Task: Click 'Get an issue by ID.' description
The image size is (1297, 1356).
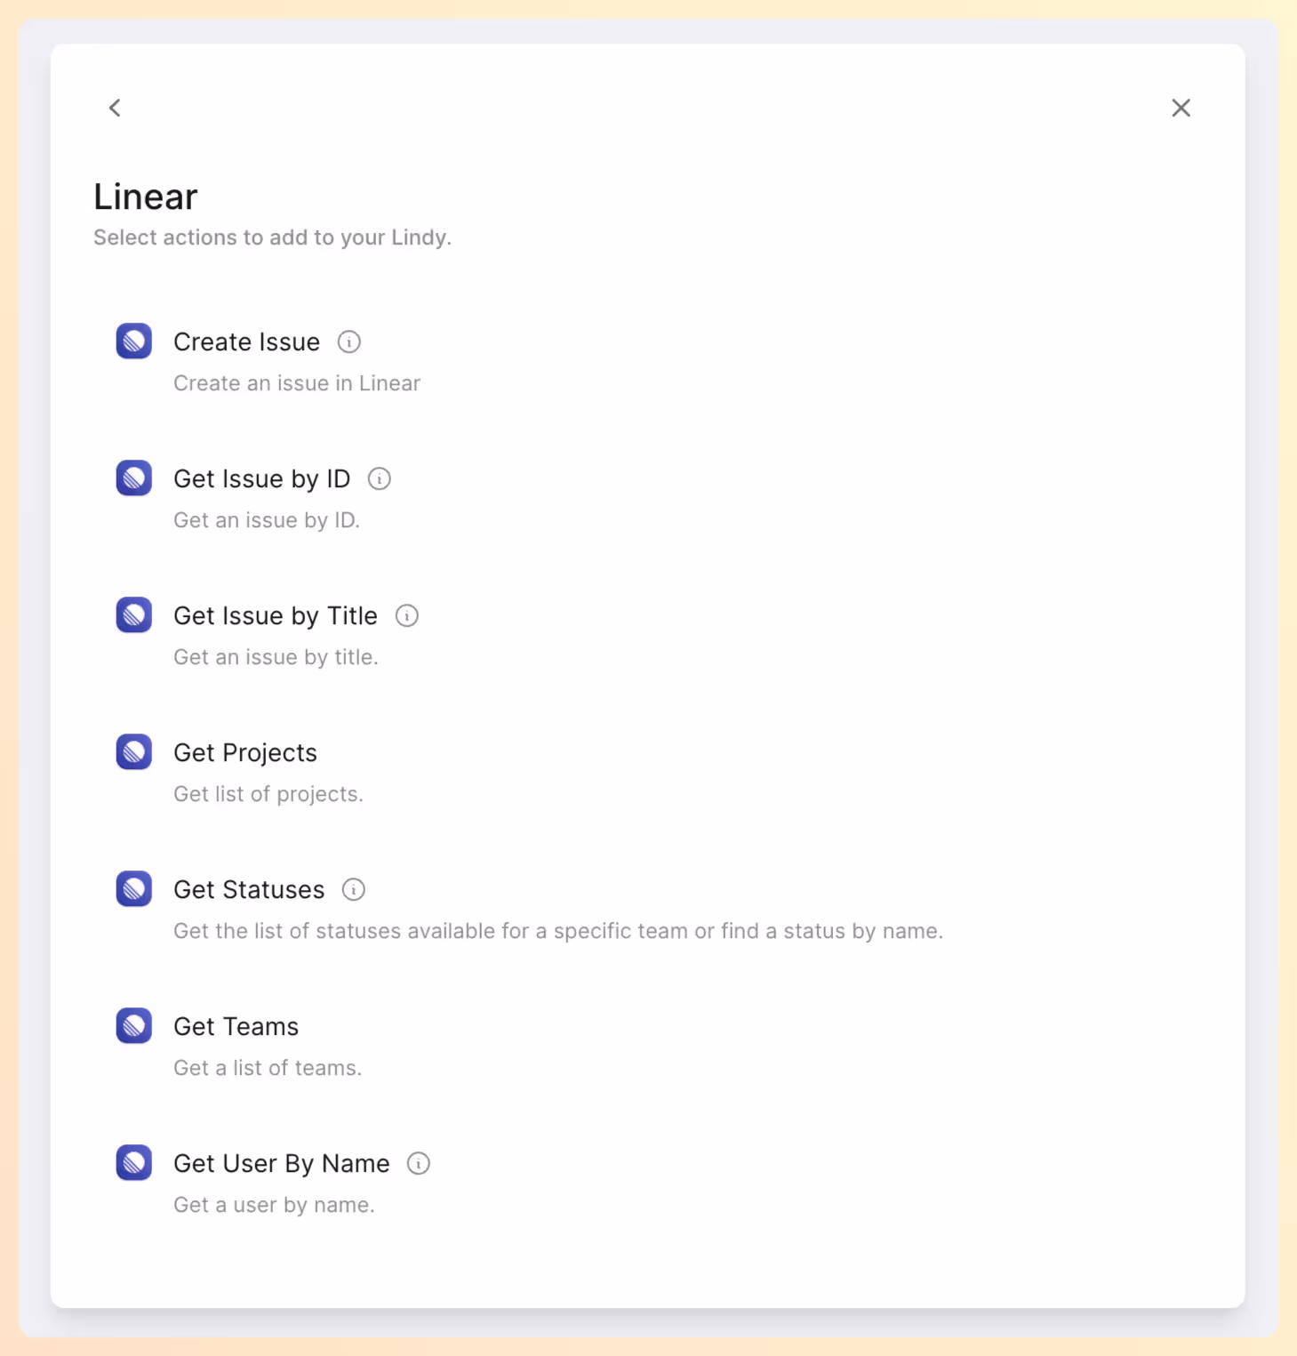Action: [x=267, y=520]
